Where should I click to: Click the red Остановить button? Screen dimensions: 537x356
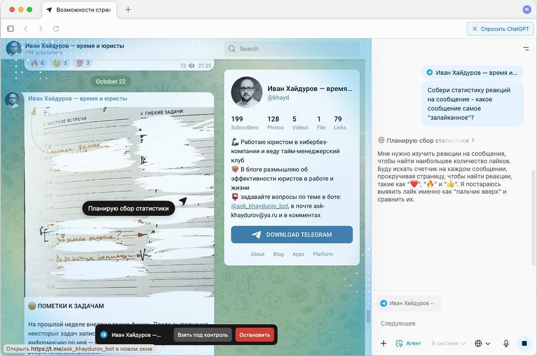tap(255, 335)
